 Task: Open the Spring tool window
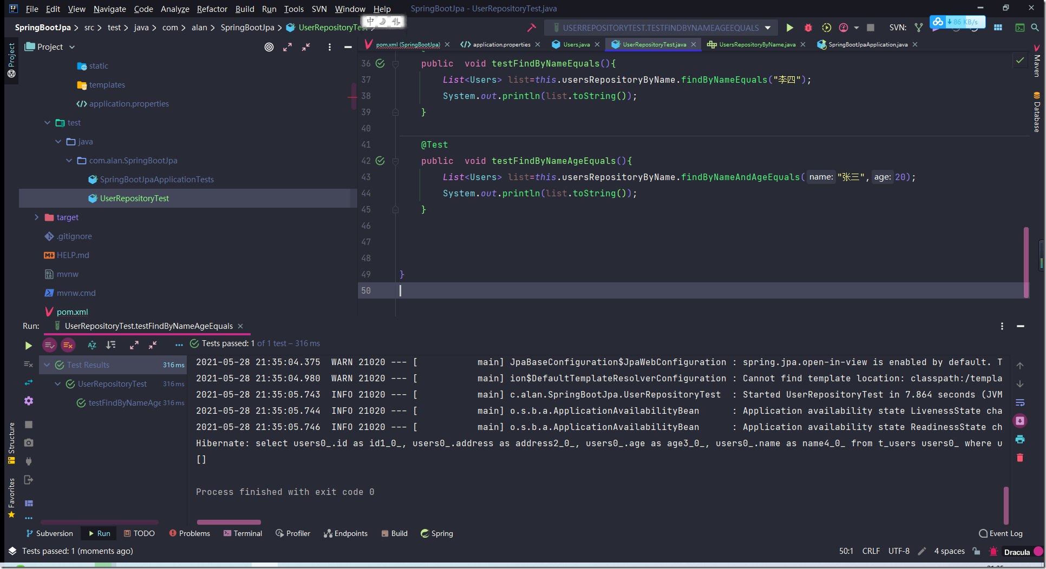437,533
